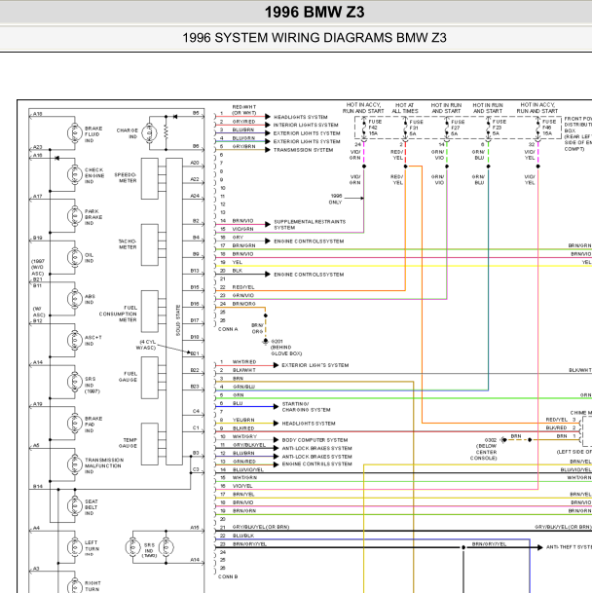Select the Check Engine indicator lamp symbol
The width and height of the screenshot is (592, 593).
click(x=75, y=174)
